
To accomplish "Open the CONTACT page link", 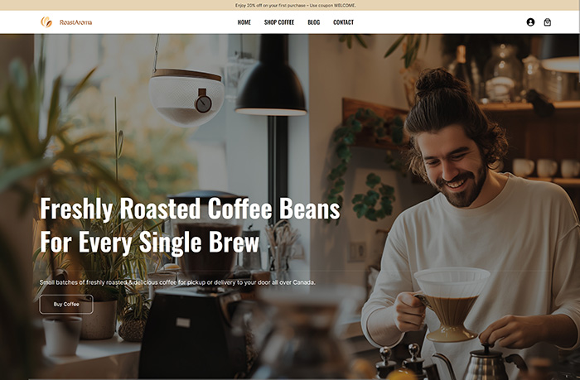I will tap(343, 22).
